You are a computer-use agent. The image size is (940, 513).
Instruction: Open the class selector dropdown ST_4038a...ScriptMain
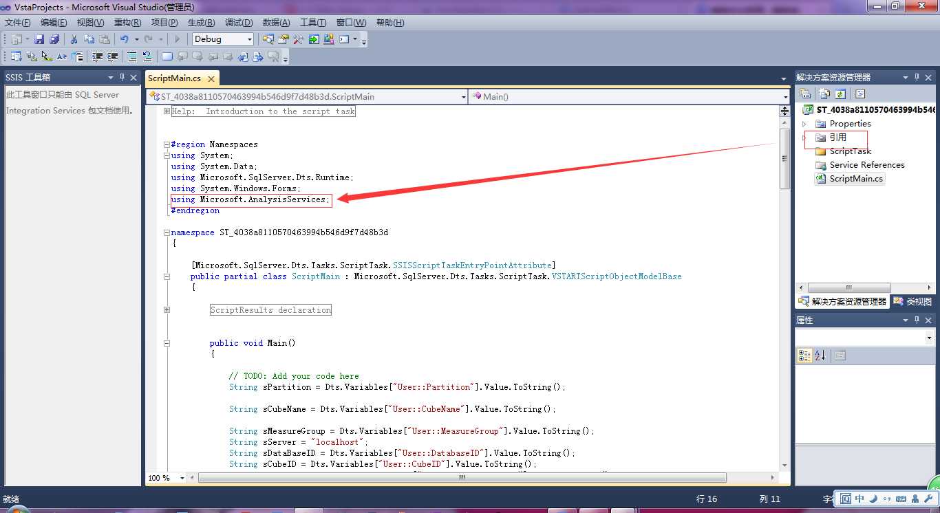click(x=463, y=97)
